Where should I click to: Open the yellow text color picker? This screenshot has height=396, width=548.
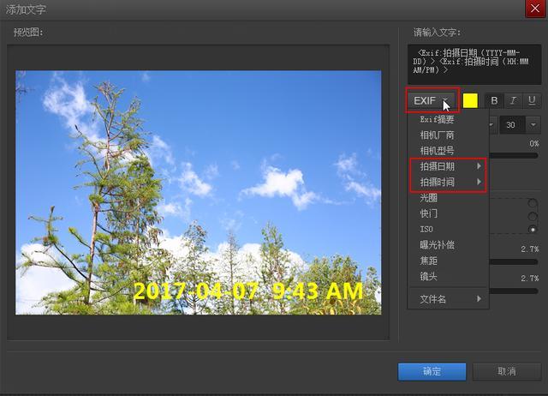[x=470, y=100]
